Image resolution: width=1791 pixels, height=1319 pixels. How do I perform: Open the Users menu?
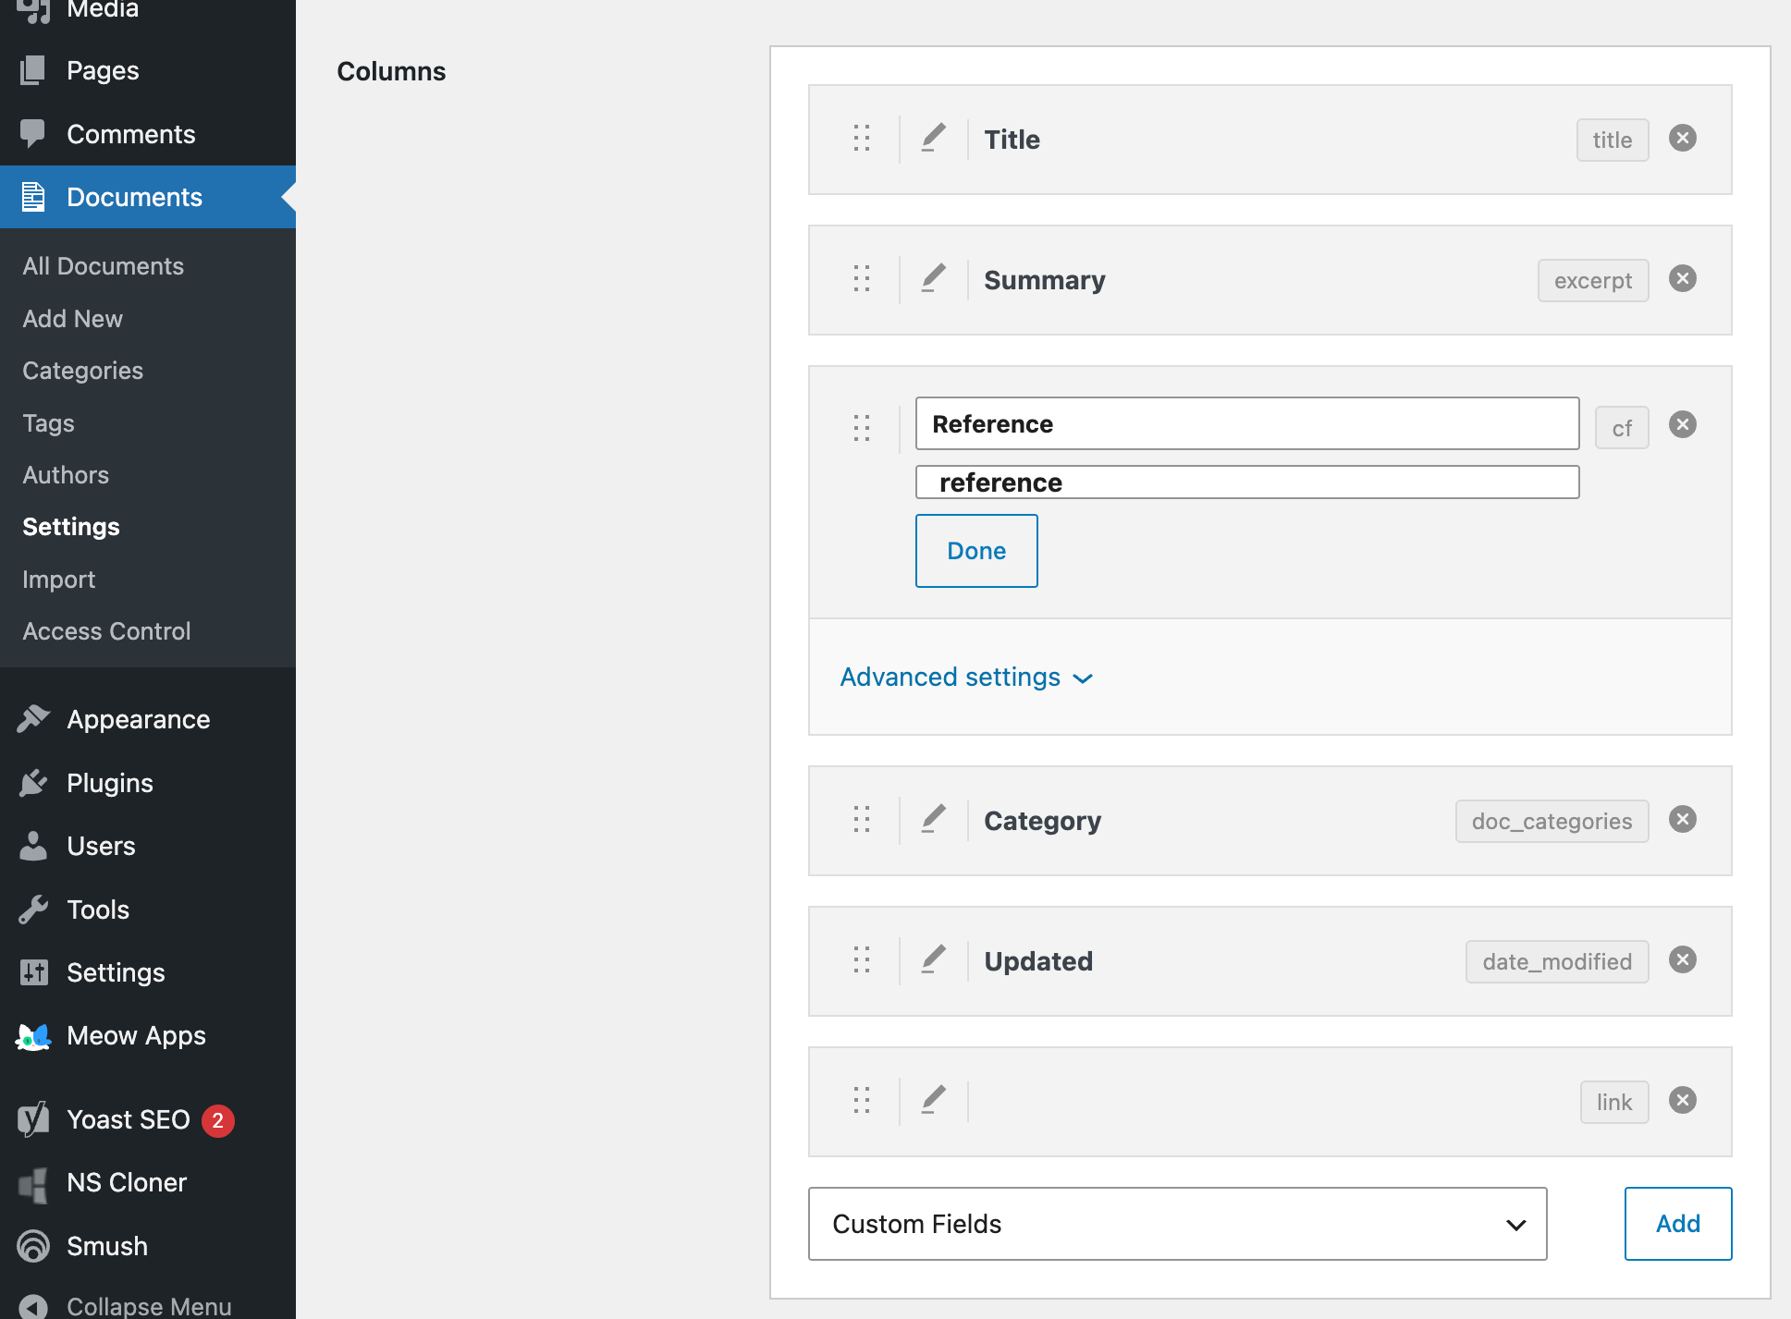point(148,846)
